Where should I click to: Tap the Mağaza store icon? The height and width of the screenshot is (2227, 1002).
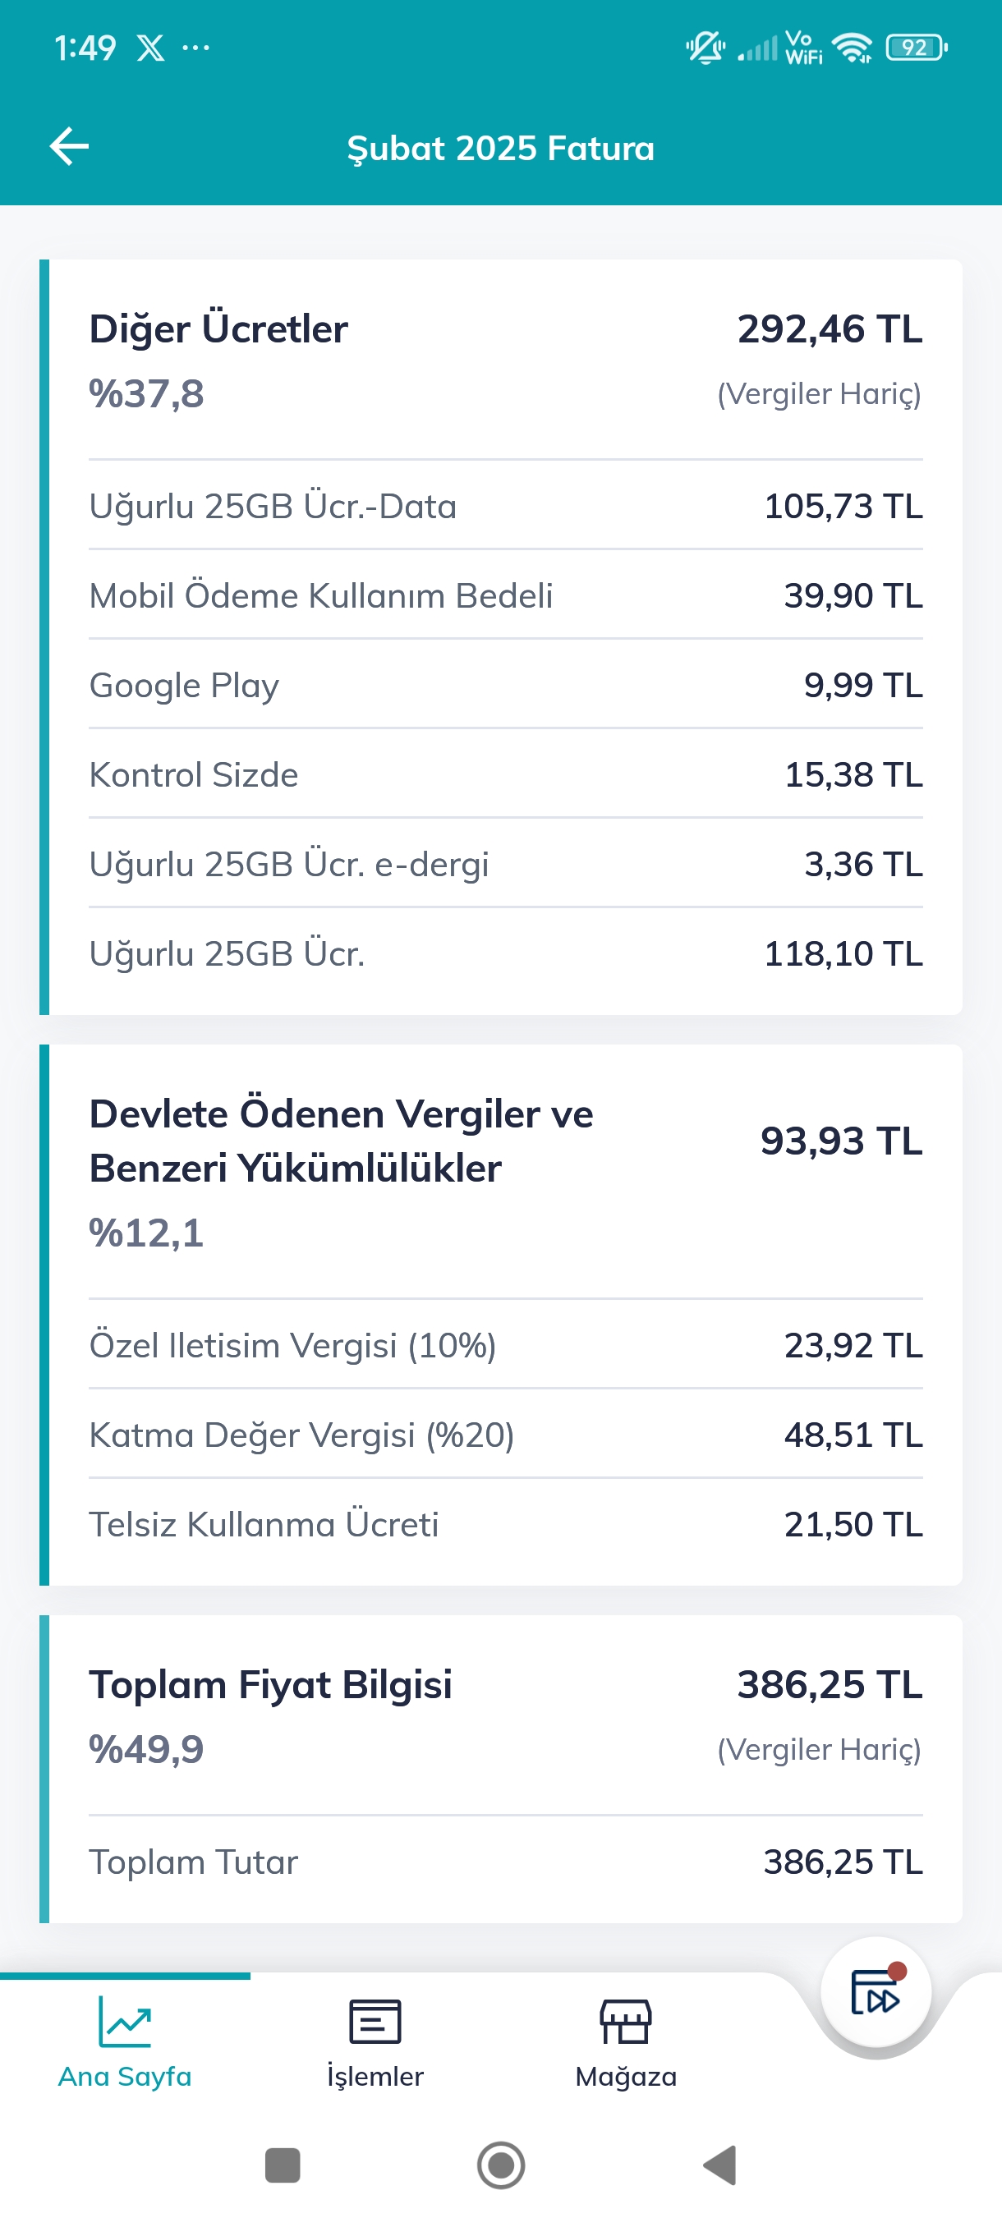tap(625, 2021)
